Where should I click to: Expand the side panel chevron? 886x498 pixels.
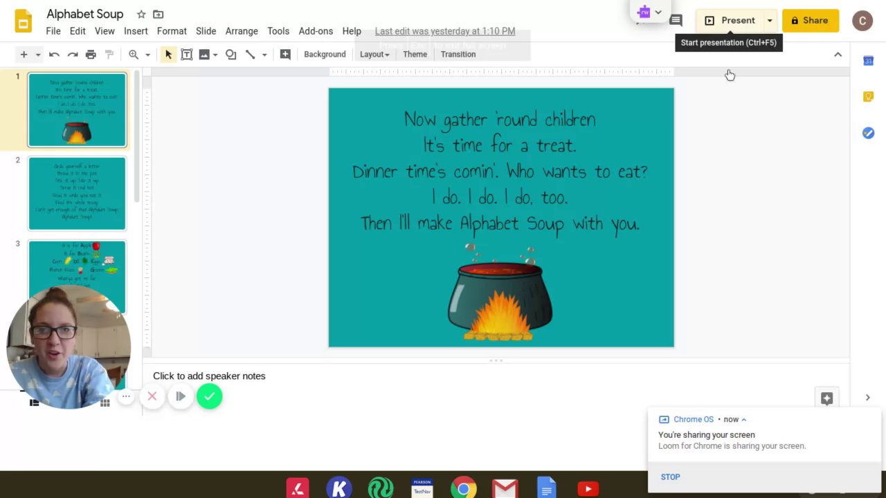[867, 398]
